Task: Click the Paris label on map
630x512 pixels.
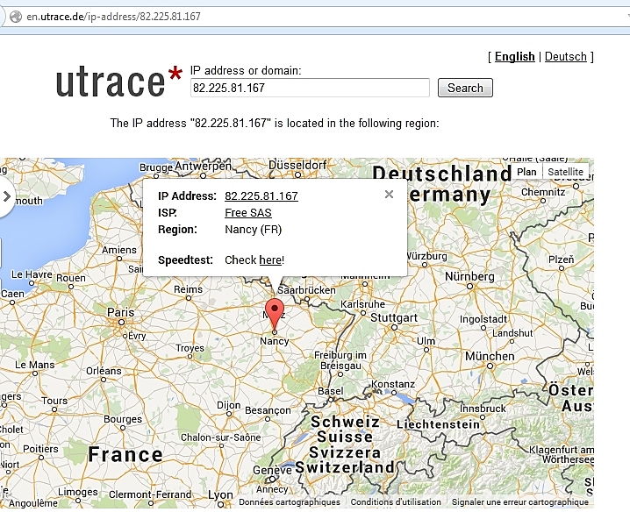Action: (120, 312)
